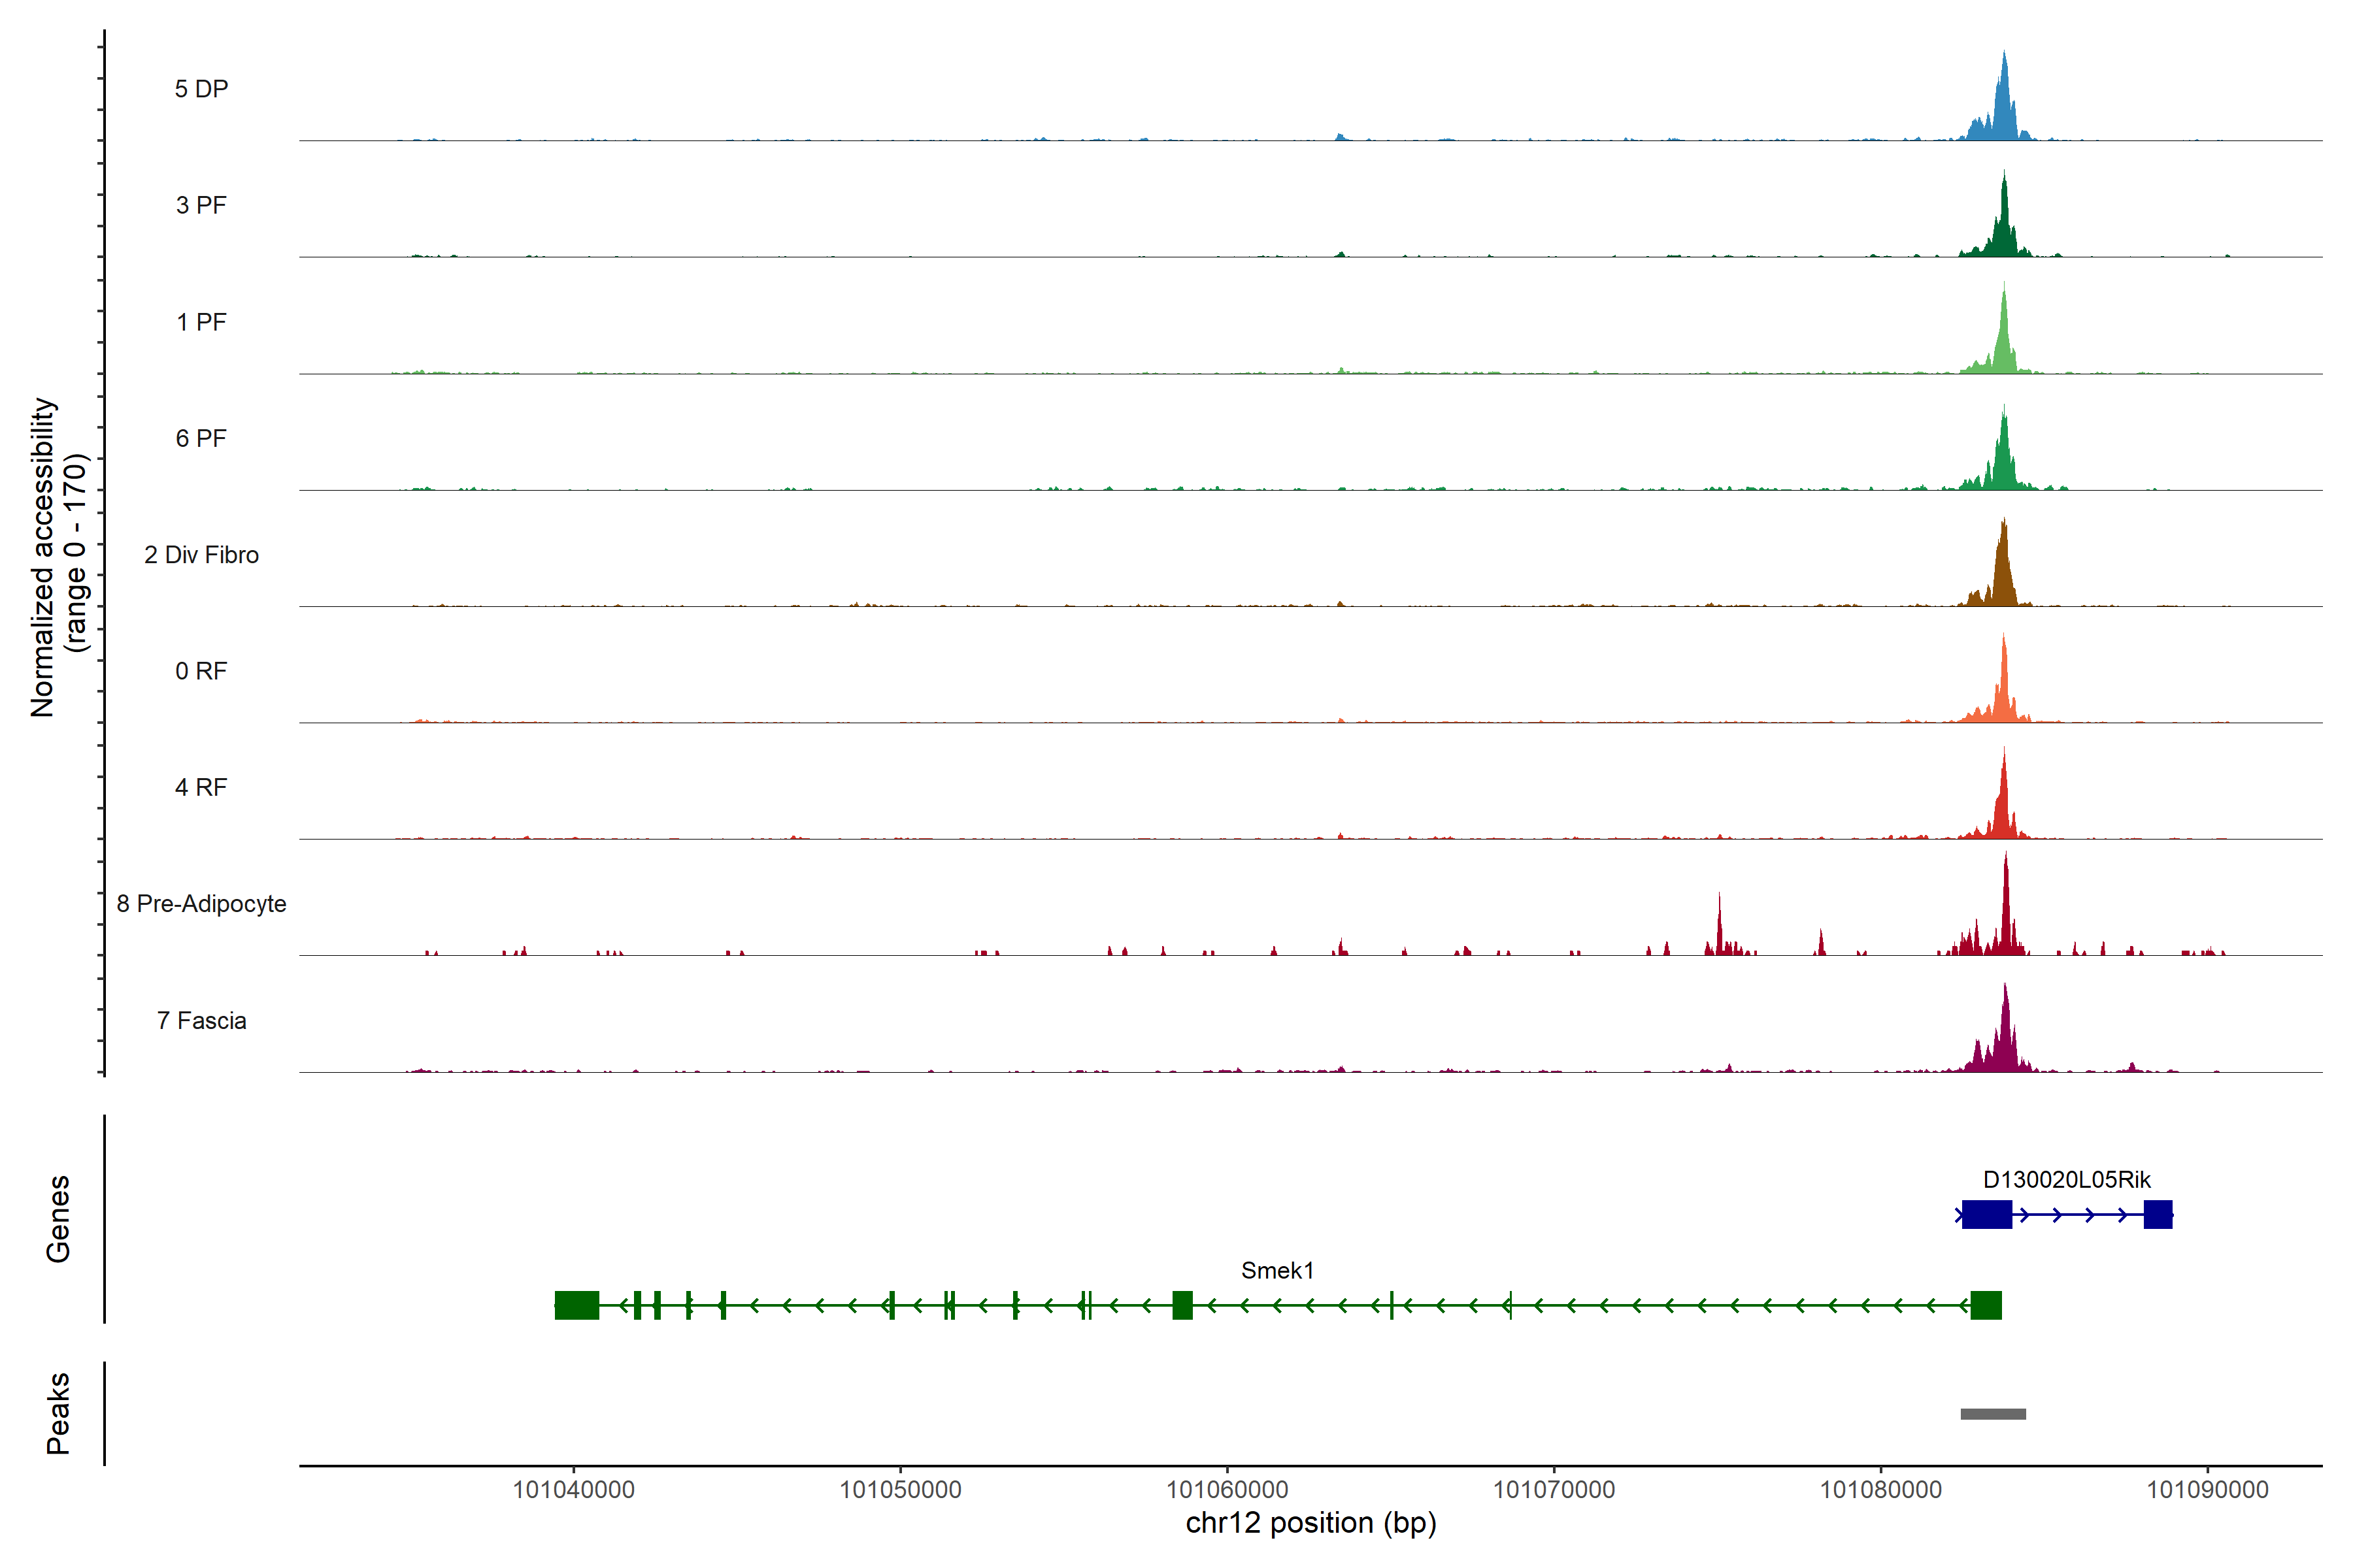Image resolution: width=2353 pixels, height=1568 pixels.
Task: Click the 101090000 axis tick label
Action: click(x=2207, y=1490)
